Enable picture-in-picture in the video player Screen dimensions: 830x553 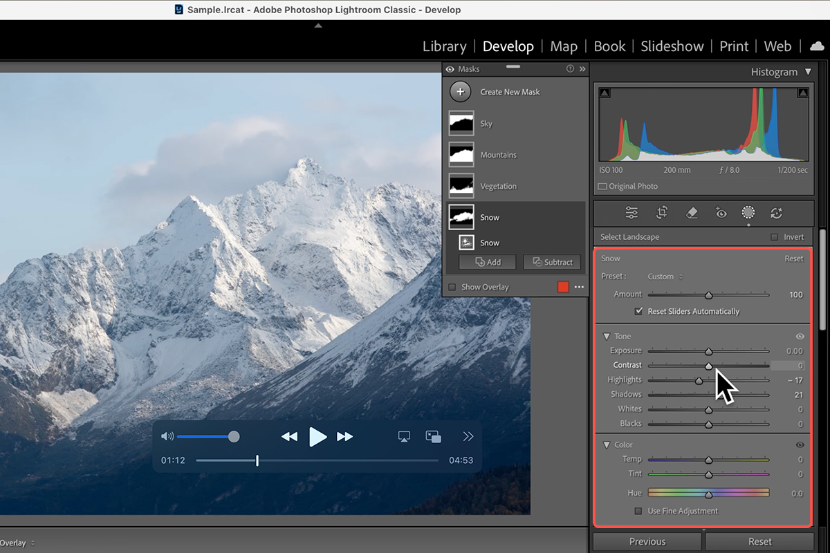[434, 436]
